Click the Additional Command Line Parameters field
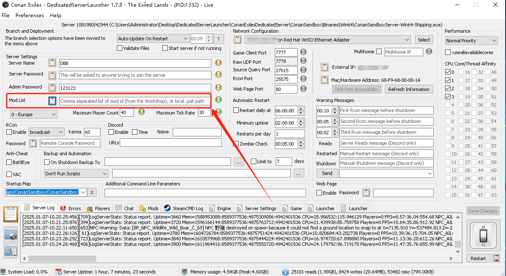Viewport: 506px width, 276px height. click(206, 193)
